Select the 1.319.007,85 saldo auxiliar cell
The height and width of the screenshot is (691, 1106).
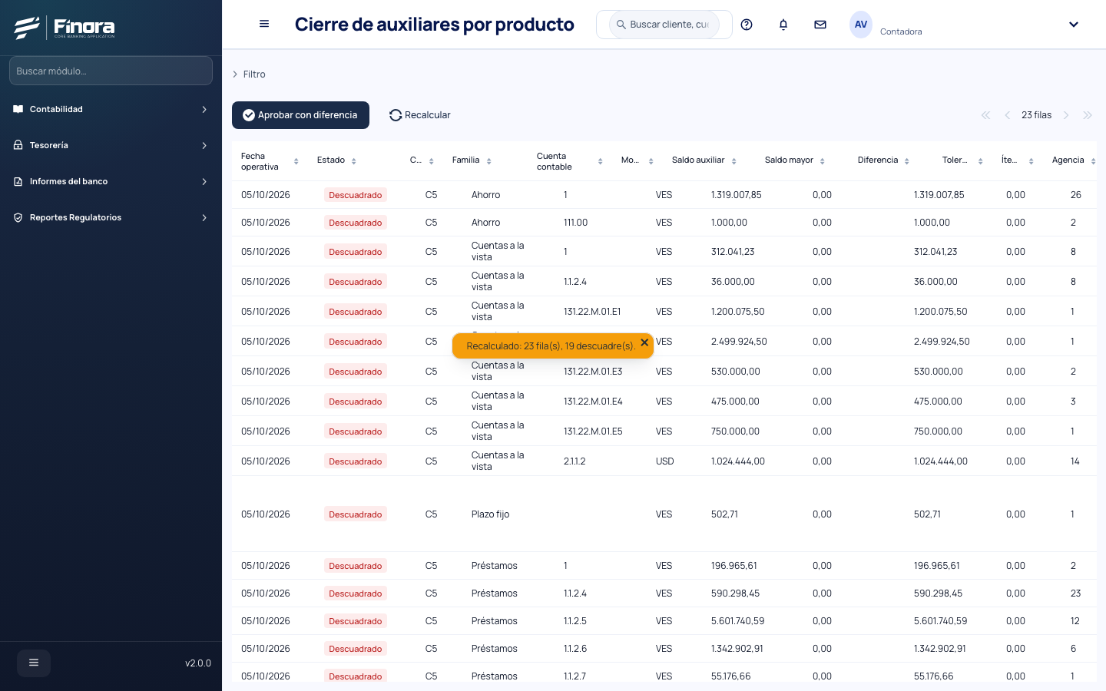click(736, 195)
